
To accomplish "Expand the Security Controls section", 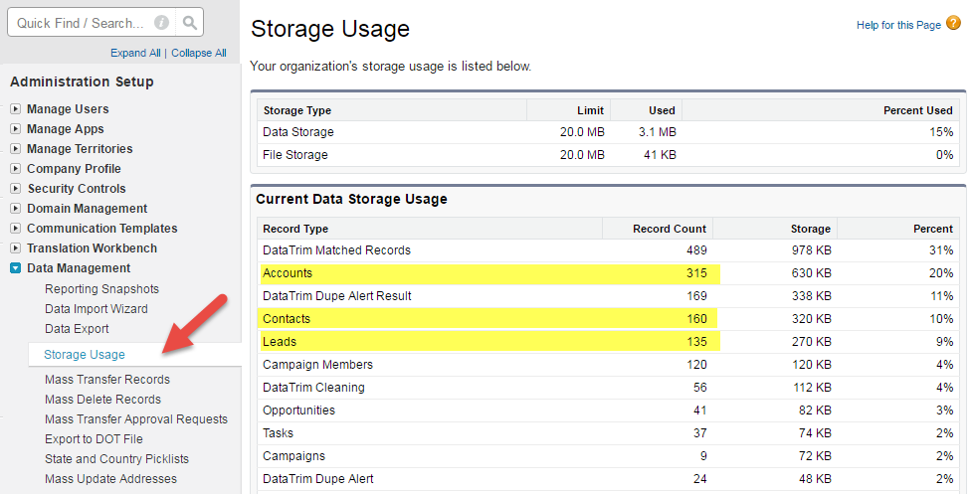I will pos(16,189).
